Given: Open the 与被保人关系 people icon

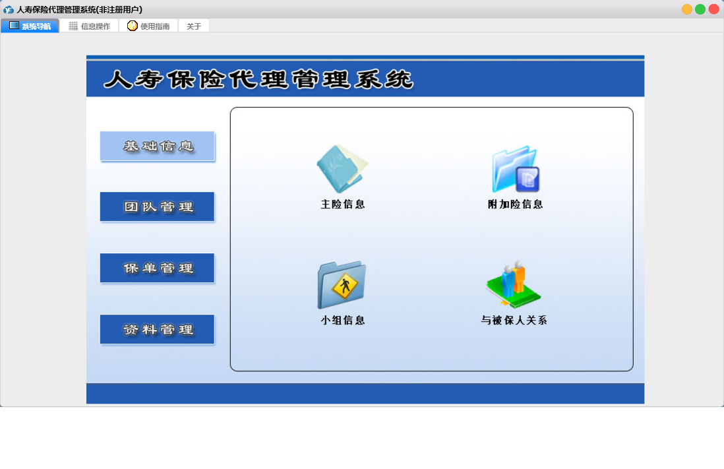Looking at the screenshot, I should [x=513, y=284].
